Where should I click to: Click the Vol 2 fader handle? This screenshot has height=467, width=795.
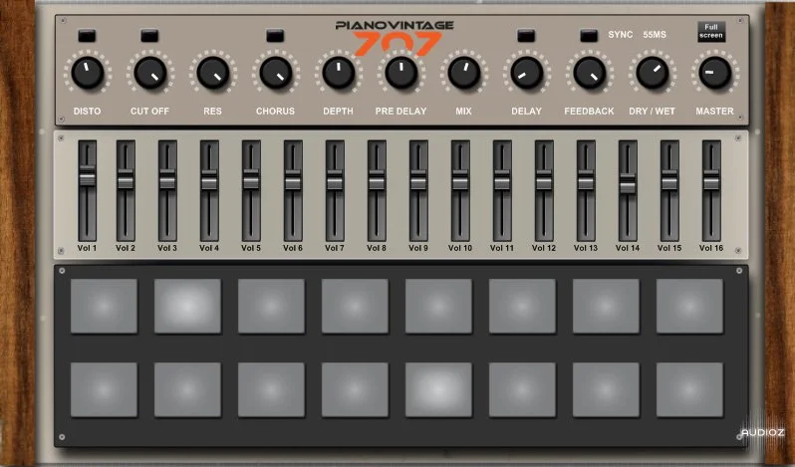(x=126, y=180)
